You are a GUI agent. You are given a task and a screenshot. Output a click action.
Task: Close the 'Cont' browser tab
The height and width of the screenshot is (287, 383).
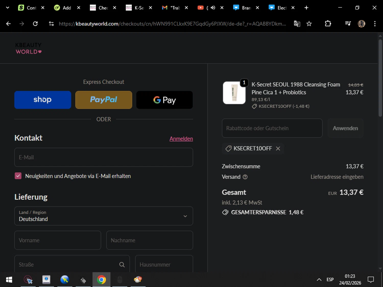coord(43,8)
